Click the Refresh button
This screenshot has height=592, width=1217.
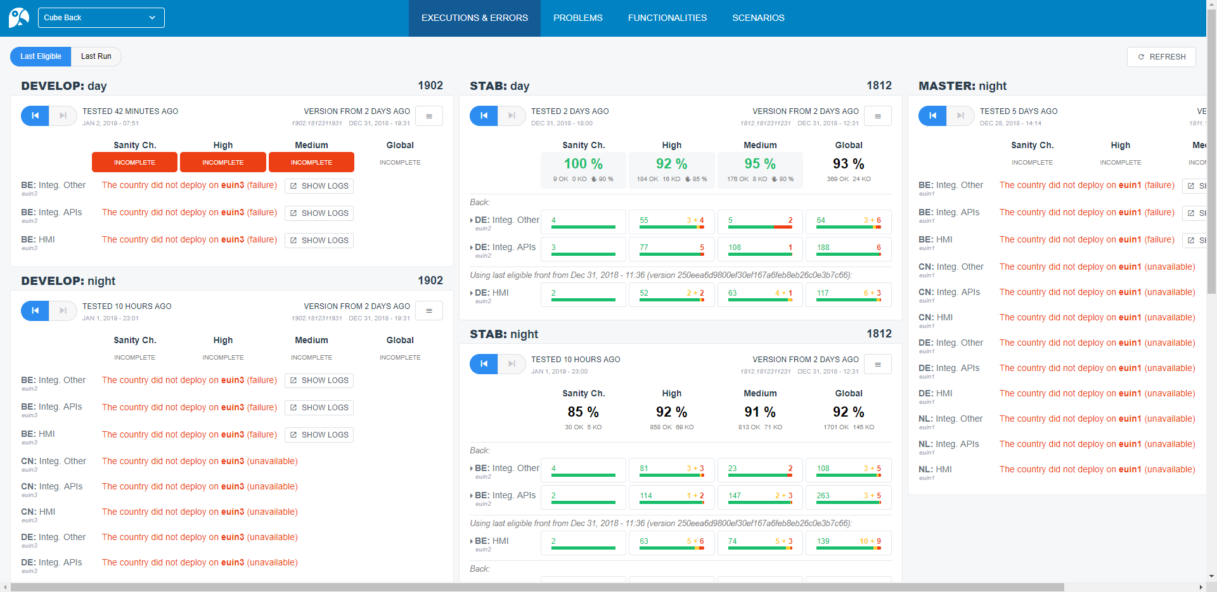(1161, 57)
